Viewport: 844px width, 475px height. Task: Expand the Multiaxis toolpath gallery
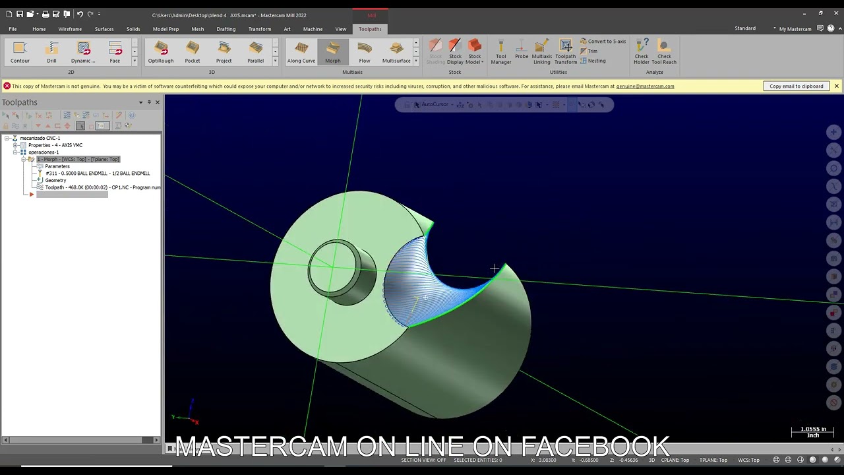pos(415,61)
